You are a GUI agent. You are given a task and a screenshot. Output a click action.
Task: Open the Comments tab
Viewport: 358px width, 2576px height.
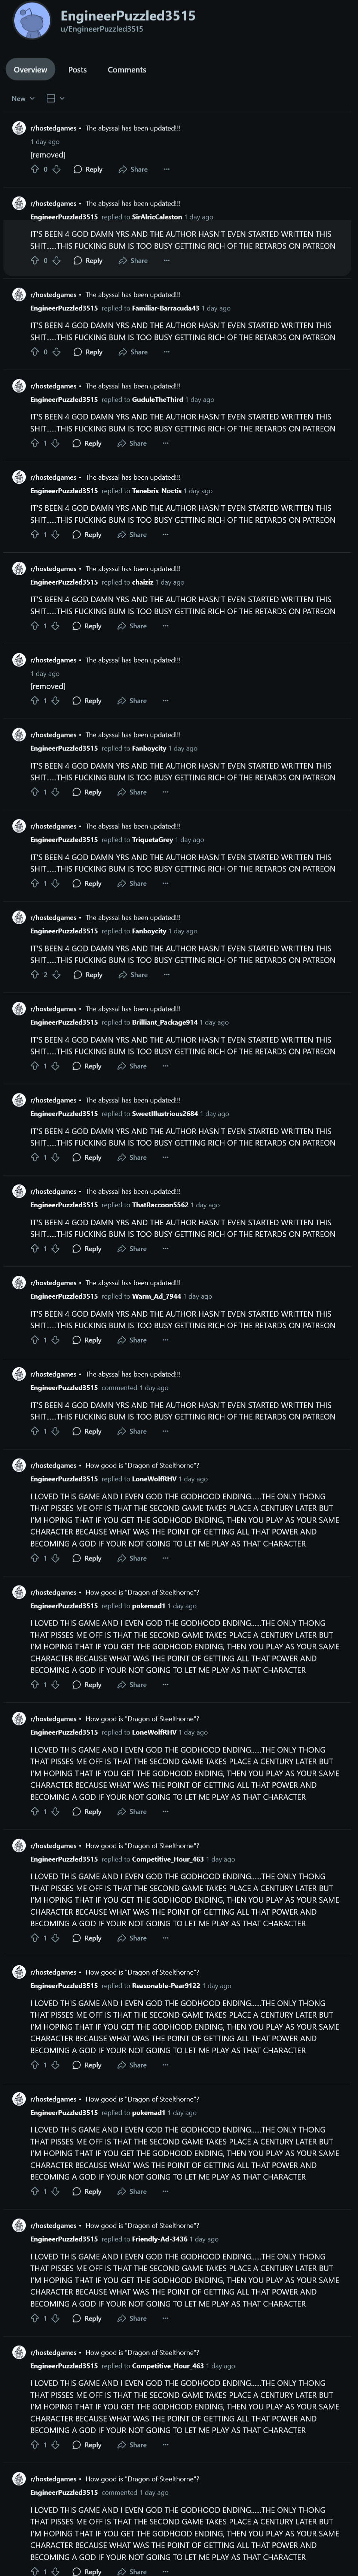coord(127,70)
